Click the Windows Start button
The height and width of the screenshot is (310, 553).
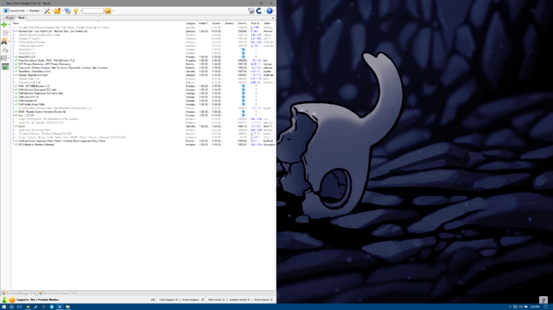pyautogui.click(x=4, y=307)
